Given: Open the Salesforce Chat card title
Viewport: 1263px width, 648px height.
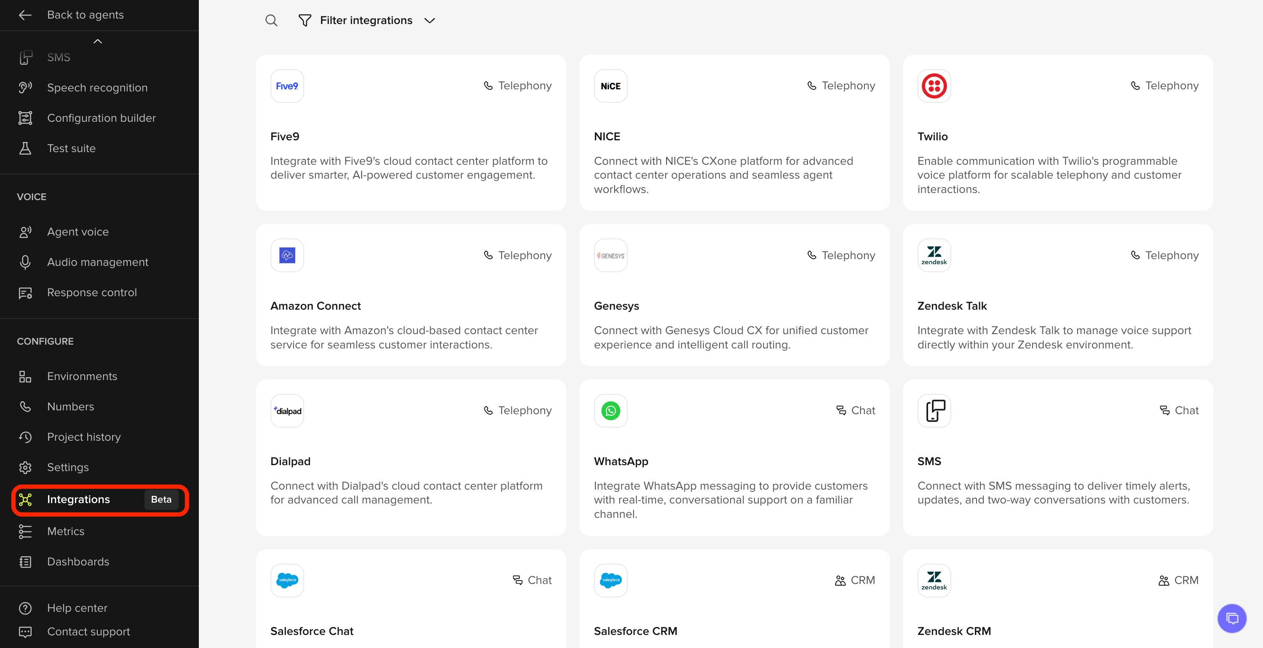Looking at the screenshot, I should click(x=312, y=631).
